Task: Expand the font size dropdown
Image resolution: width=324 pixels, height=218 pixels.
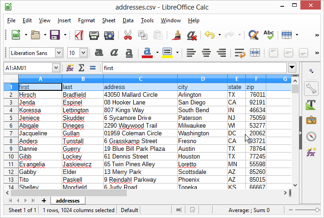Action: coord(83,53)
